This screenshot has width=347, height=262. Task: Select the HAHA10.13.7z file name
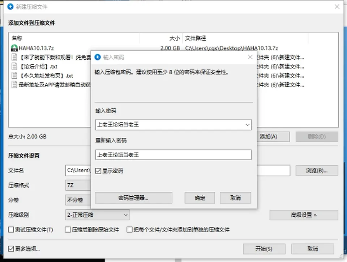(36, 48)
